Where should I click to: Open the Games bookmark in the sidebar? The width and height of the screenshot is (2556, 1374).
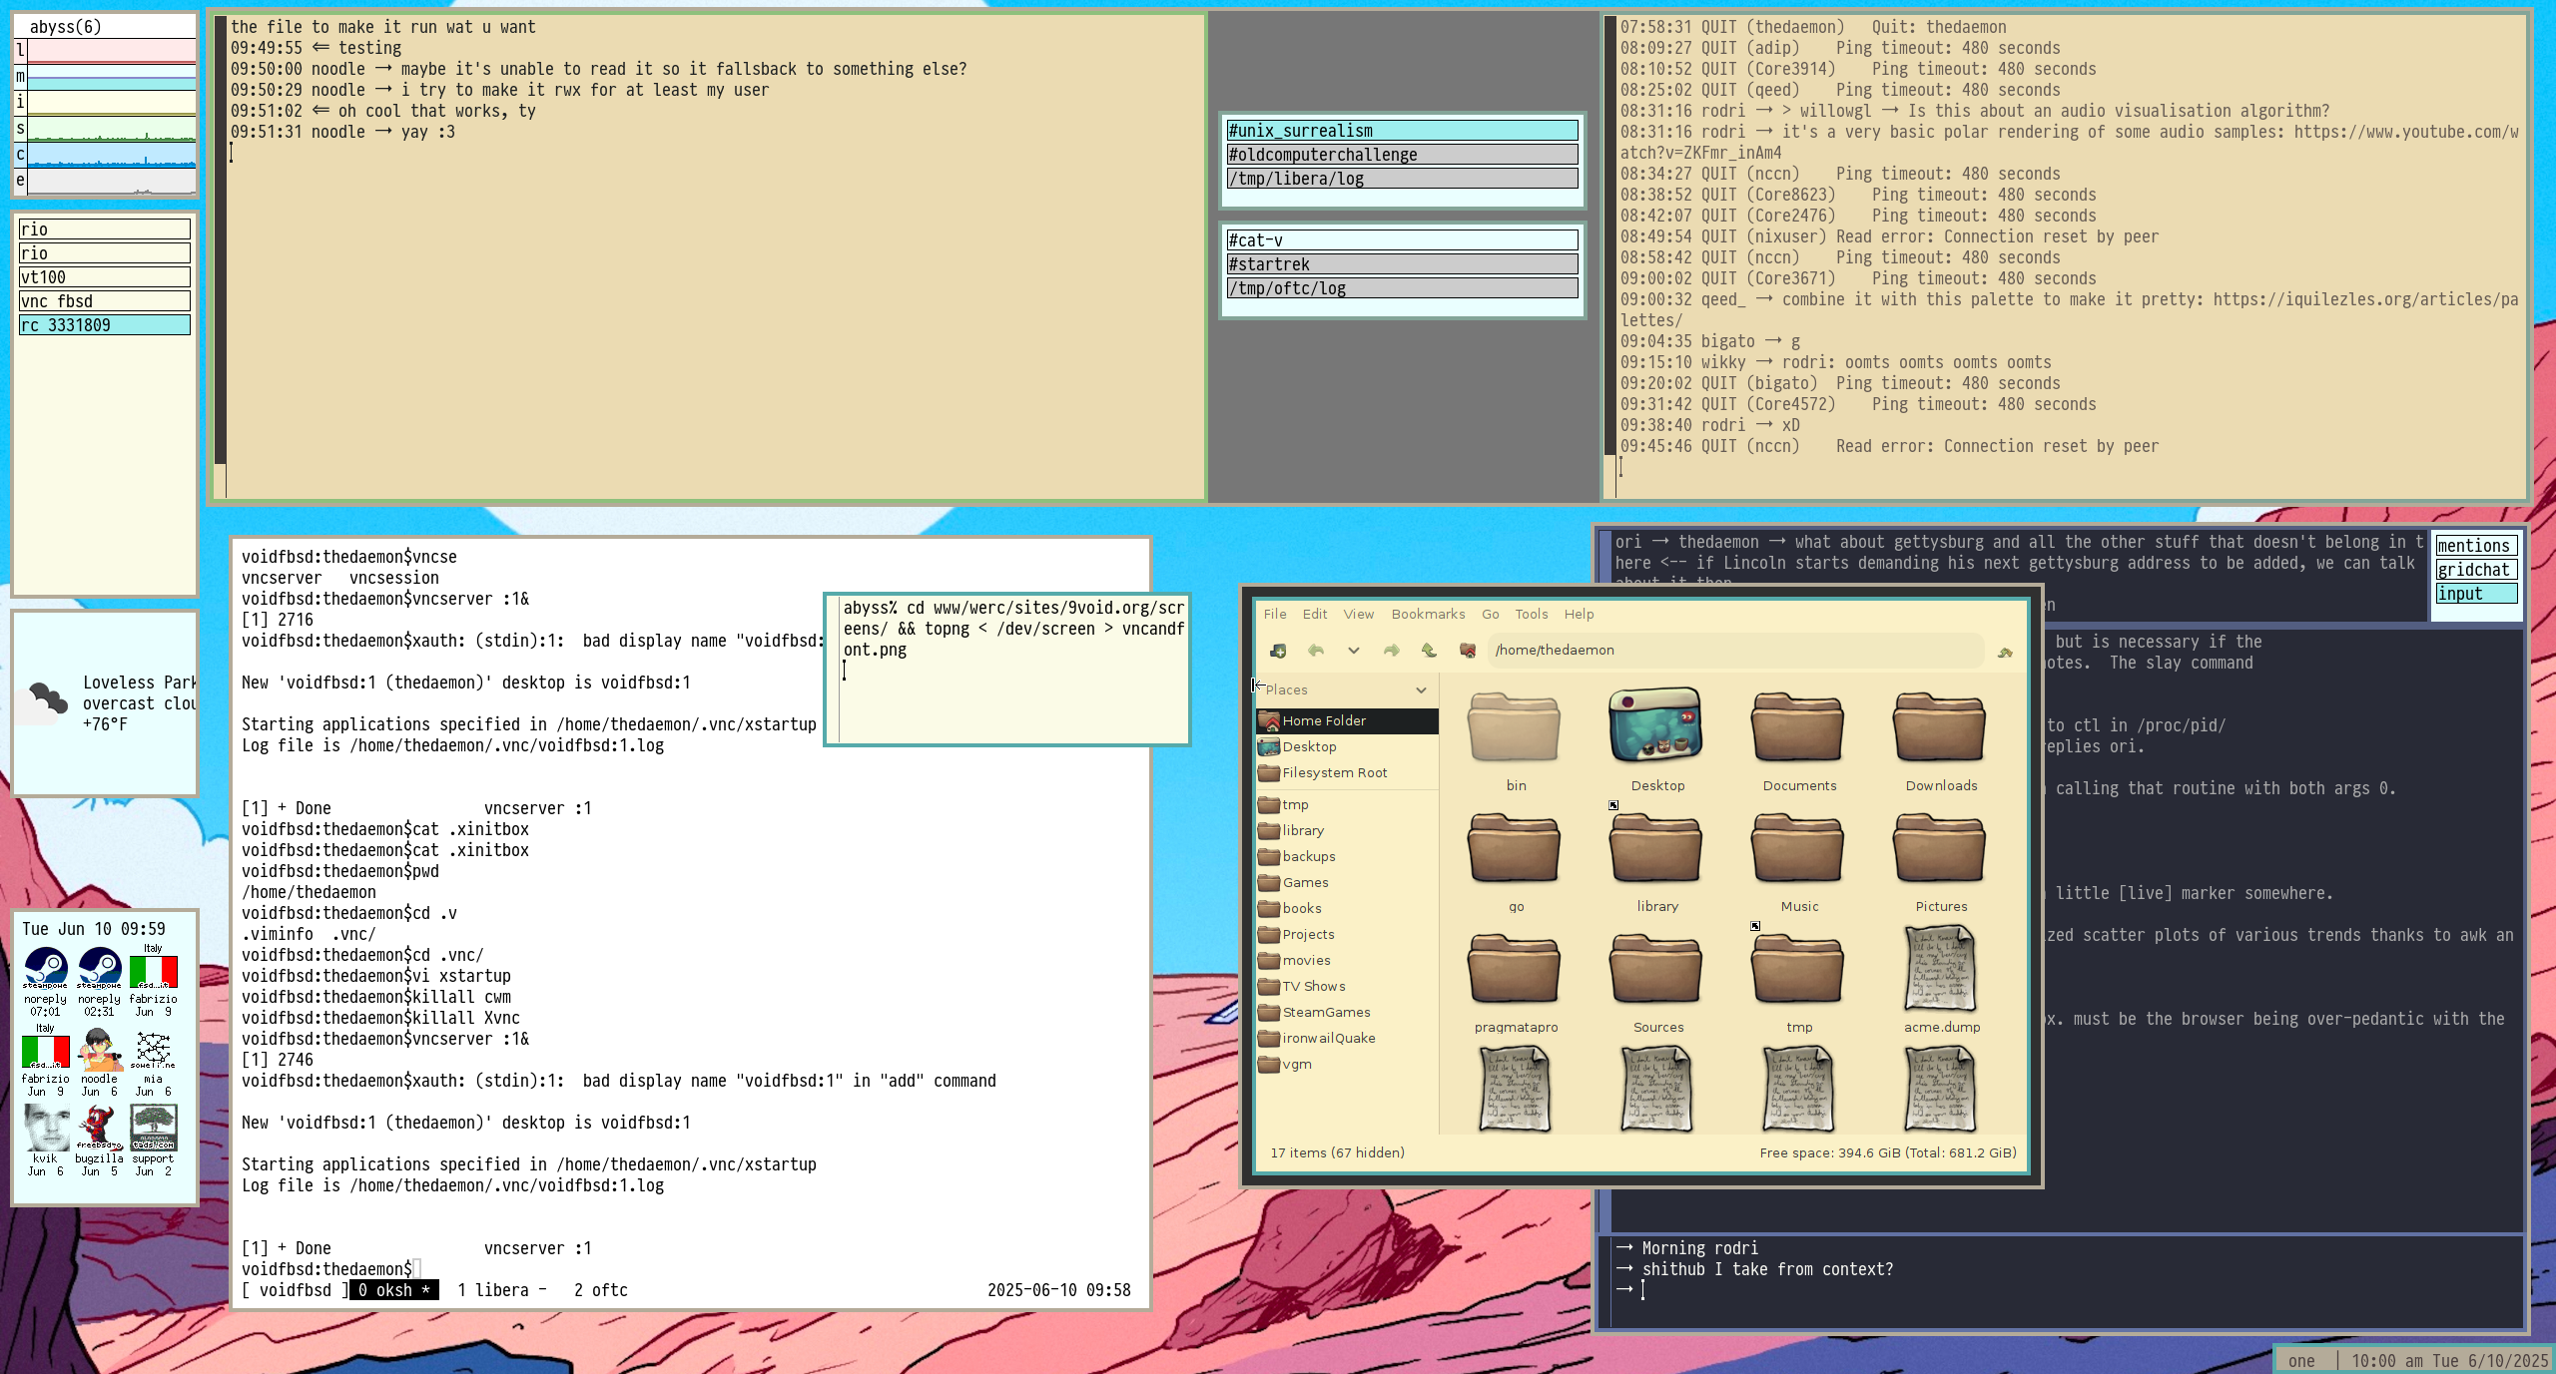pos(1347,882)
